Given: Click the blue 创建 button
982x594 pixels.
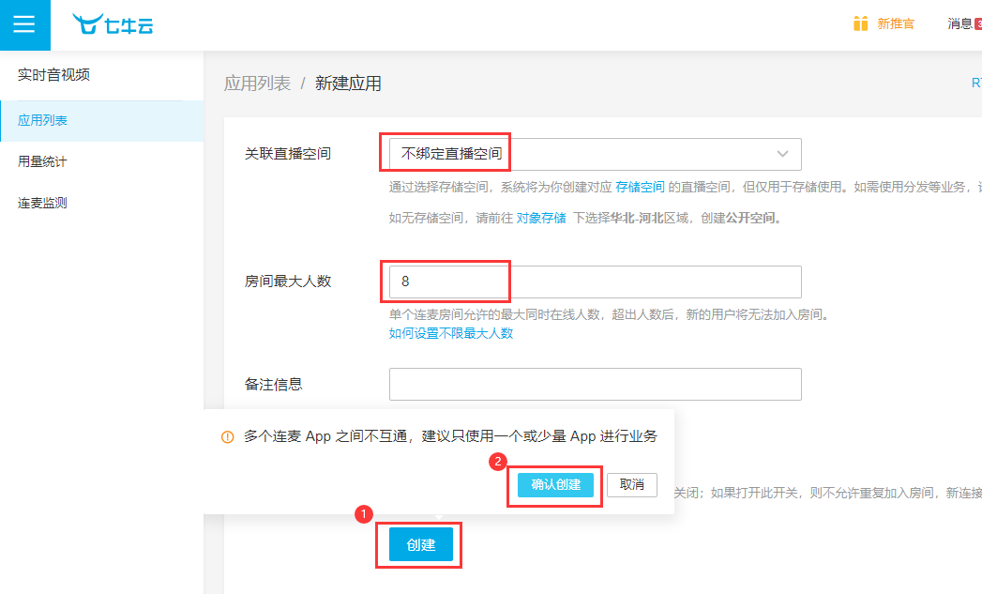Looking at the screenshot, I should 421,545.
